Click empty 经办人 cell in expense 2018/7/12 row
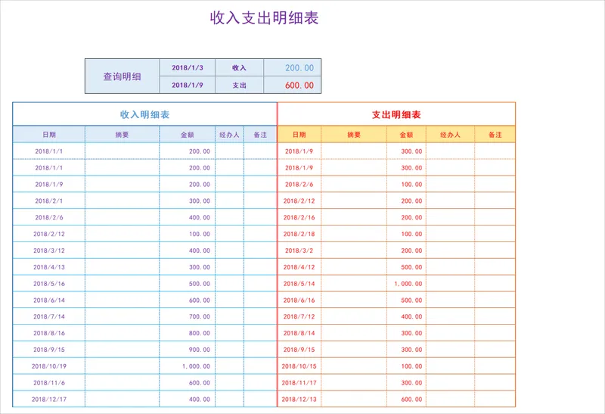Image resolution: width=605 pixels, height=414 pixels. pyautogui.click(x=450, y=316)
